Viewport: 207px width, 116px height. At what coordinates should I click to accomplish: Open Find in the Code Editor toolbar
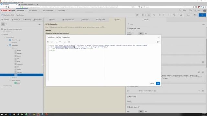pyautogui.click(x=57, y=42)
